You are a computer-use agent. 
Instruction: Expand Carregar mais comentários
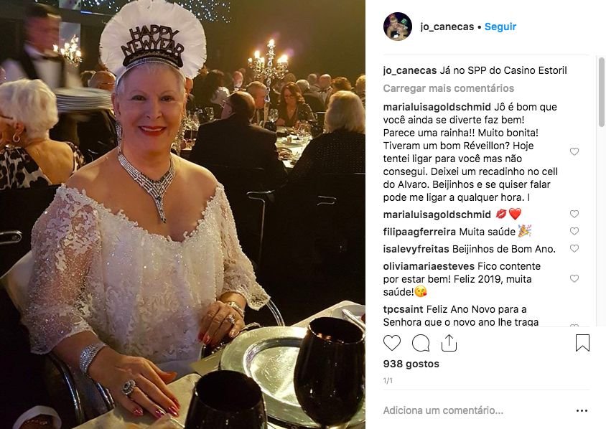448,88
